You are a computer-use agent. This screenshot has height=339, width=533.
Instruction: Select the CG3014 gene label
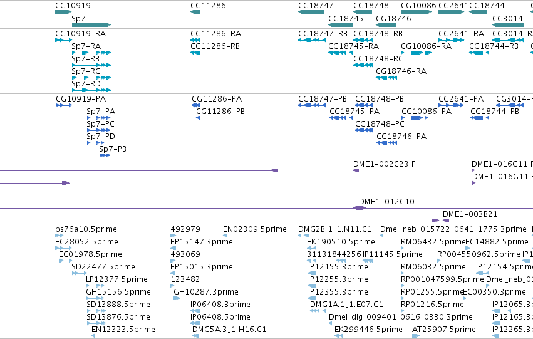[507, 18]
